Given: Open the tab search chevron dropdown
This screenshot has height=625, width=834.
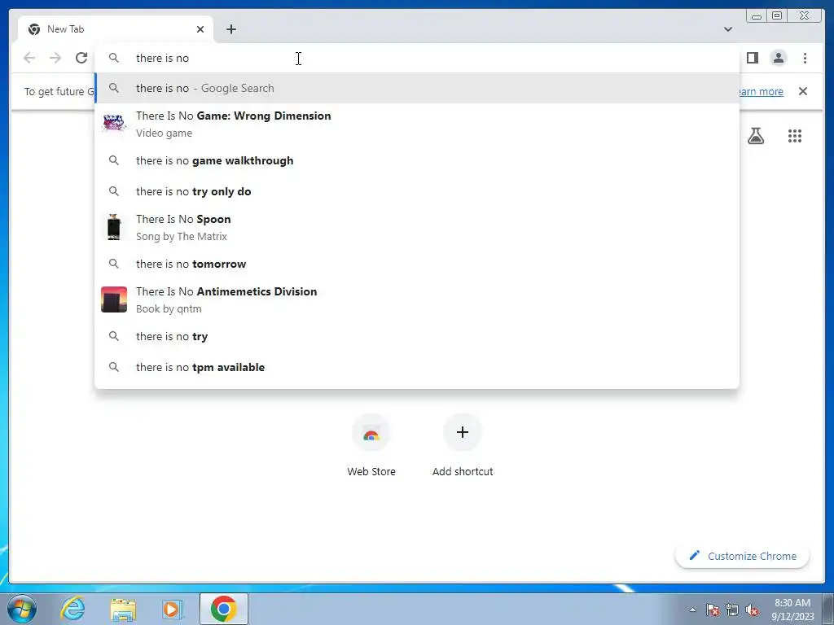Looking at the screenshot, I should click(x=727, y=29).
